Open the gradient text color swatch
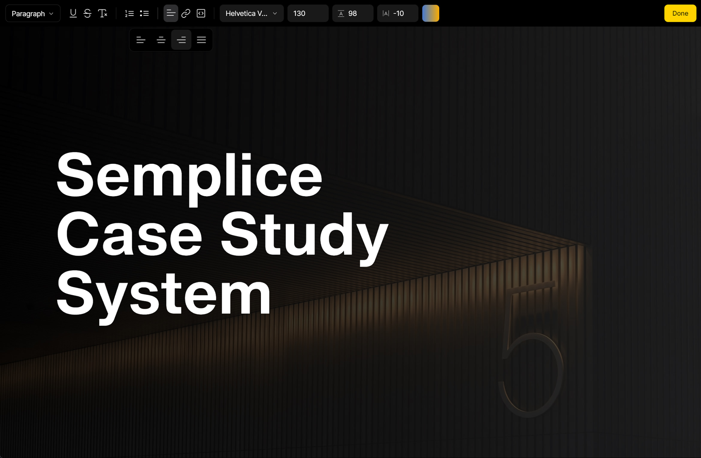This screenshot has height=458, width=701. click(430, 13)
